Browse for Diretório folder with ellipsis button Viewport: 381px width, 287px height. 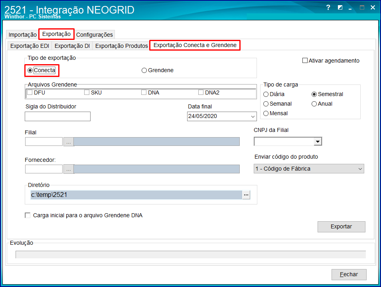(246, 195)
